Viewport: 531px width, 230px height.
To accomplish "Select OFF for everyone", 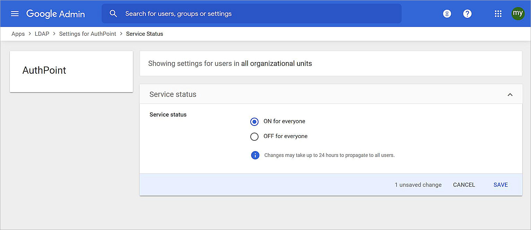I will coord(254,136).
